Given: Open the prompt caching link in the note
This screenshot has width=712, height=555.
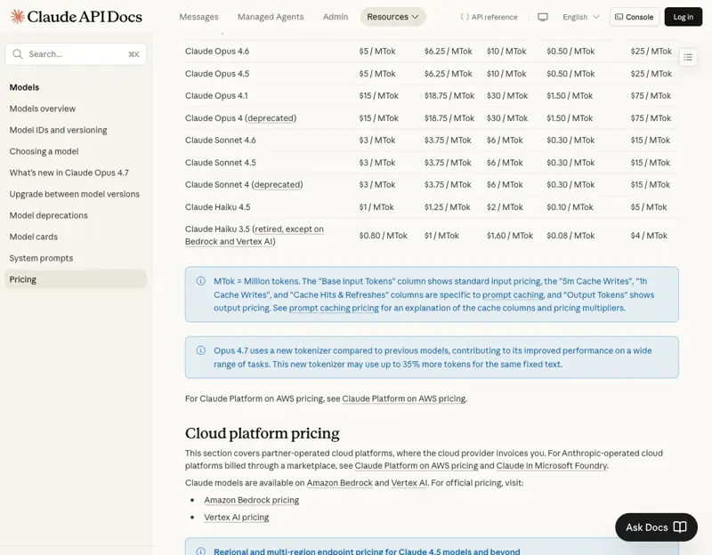Looking at the screenshot, I should click(513, 295).
